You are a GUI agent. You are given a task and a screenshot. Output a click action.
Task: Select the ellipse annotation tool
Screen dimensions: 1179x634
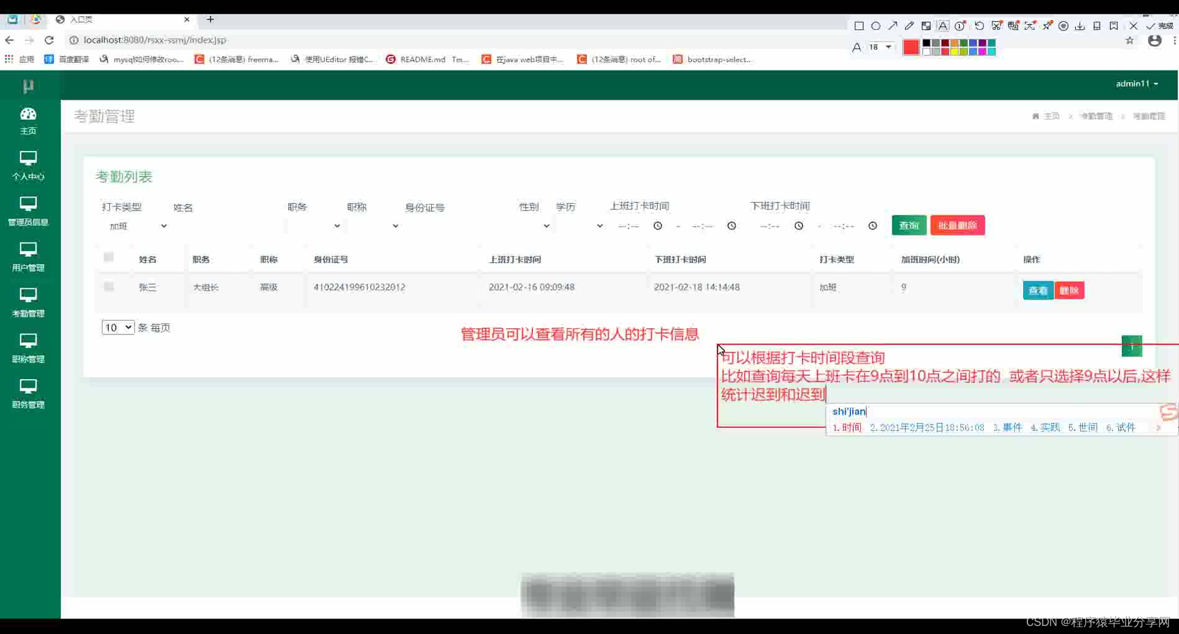pyautogui.click(x=876, y=26)
